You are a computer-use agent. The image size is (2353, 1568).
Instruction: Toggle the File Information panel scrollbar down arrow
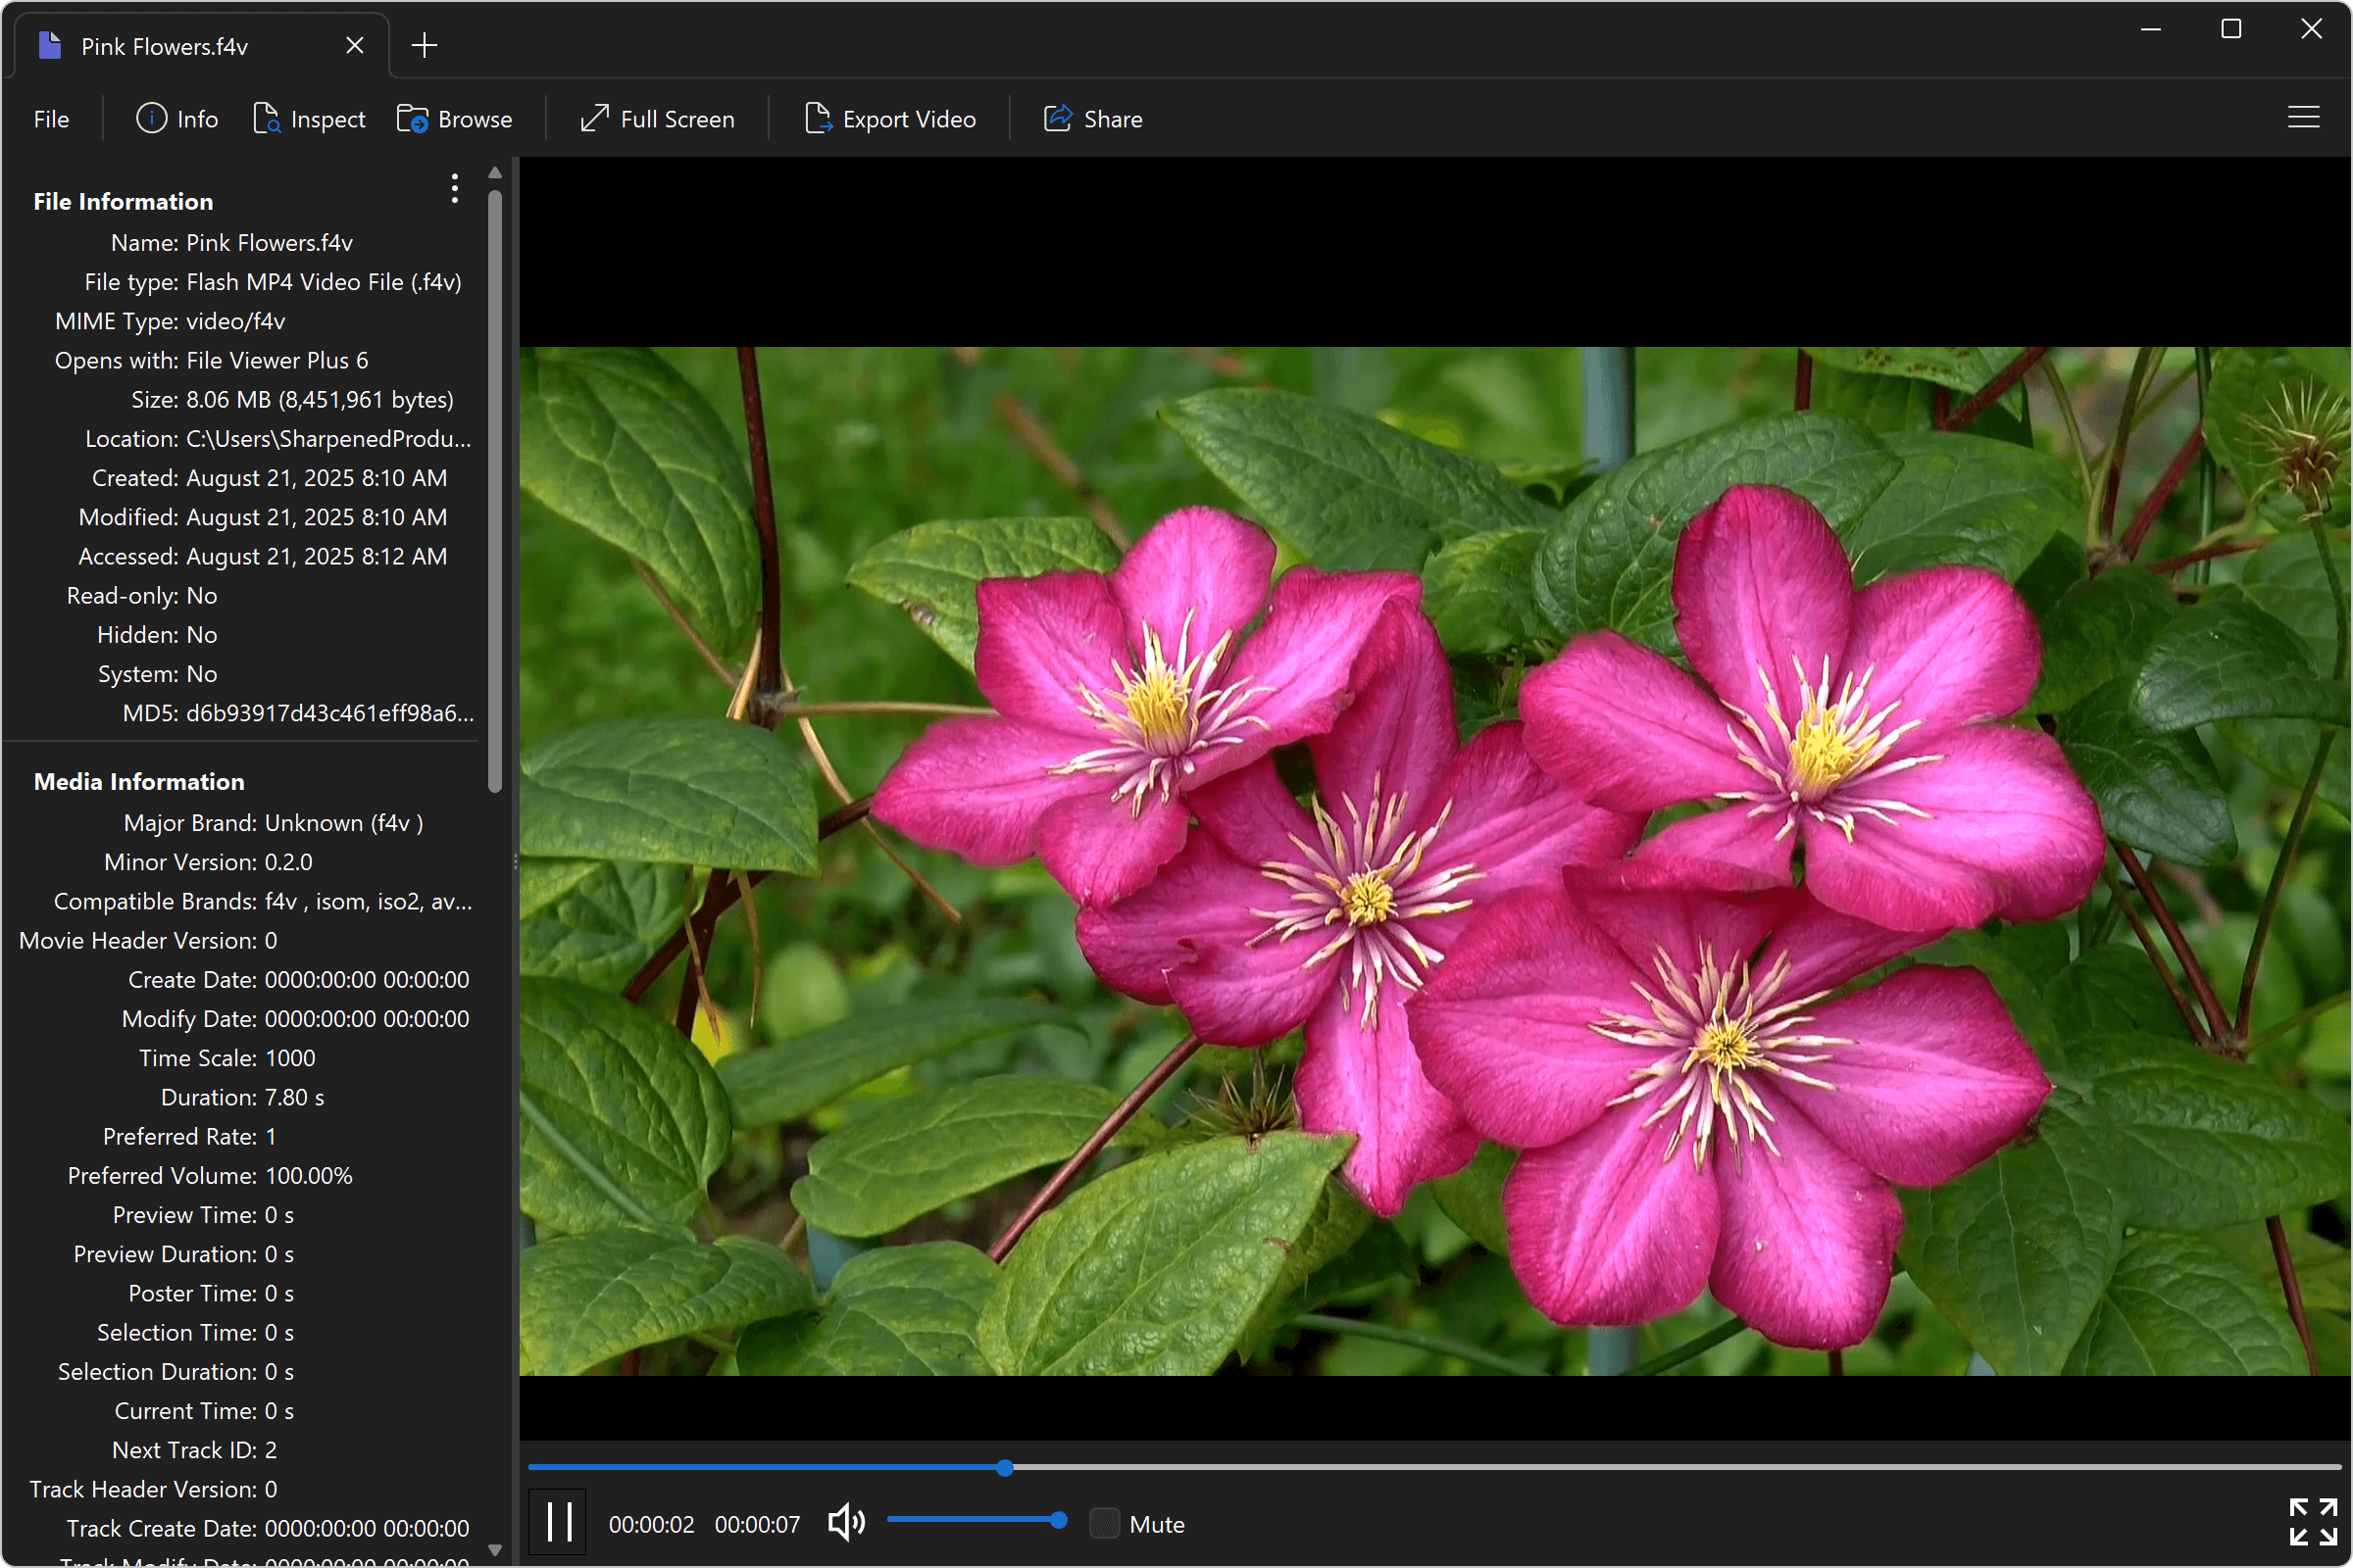[x=495, y=1551]
